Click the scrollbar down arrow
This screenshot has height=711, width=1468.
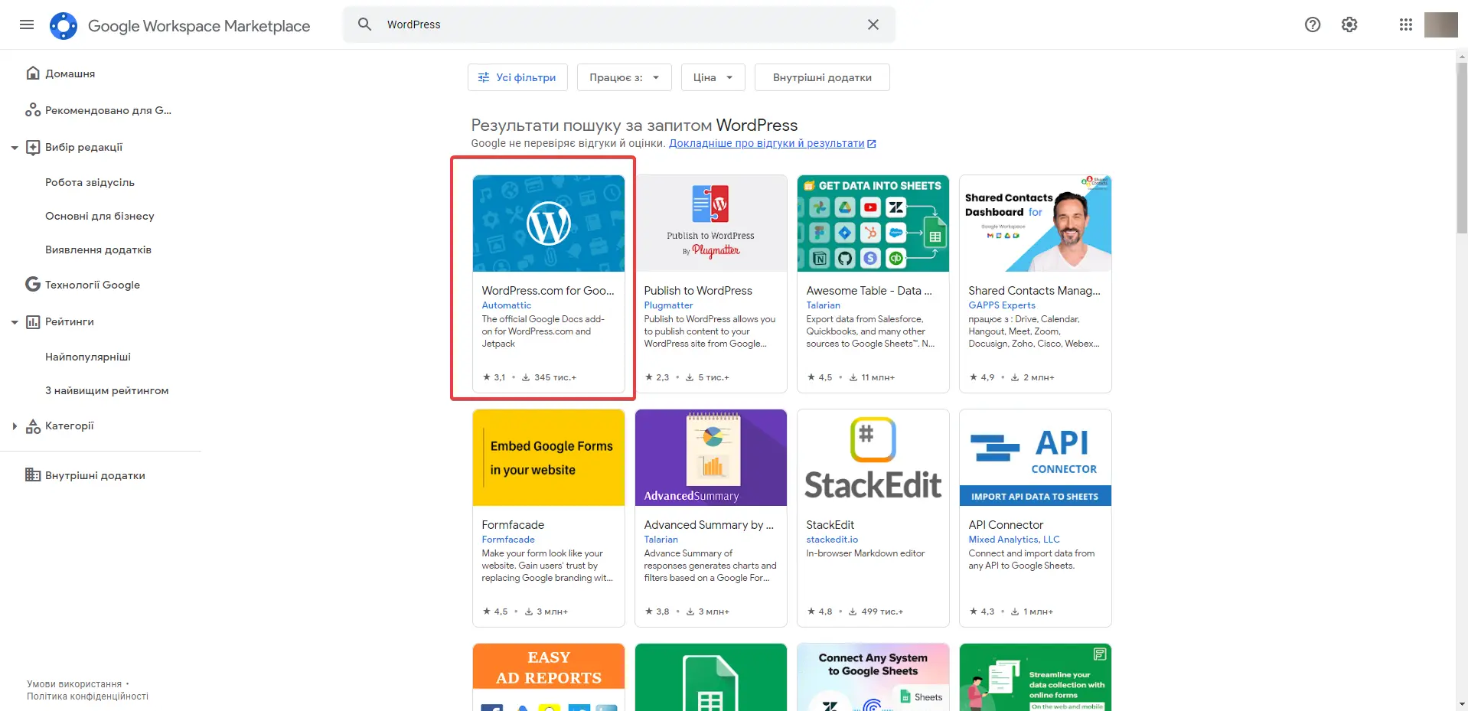(1461, 704)
